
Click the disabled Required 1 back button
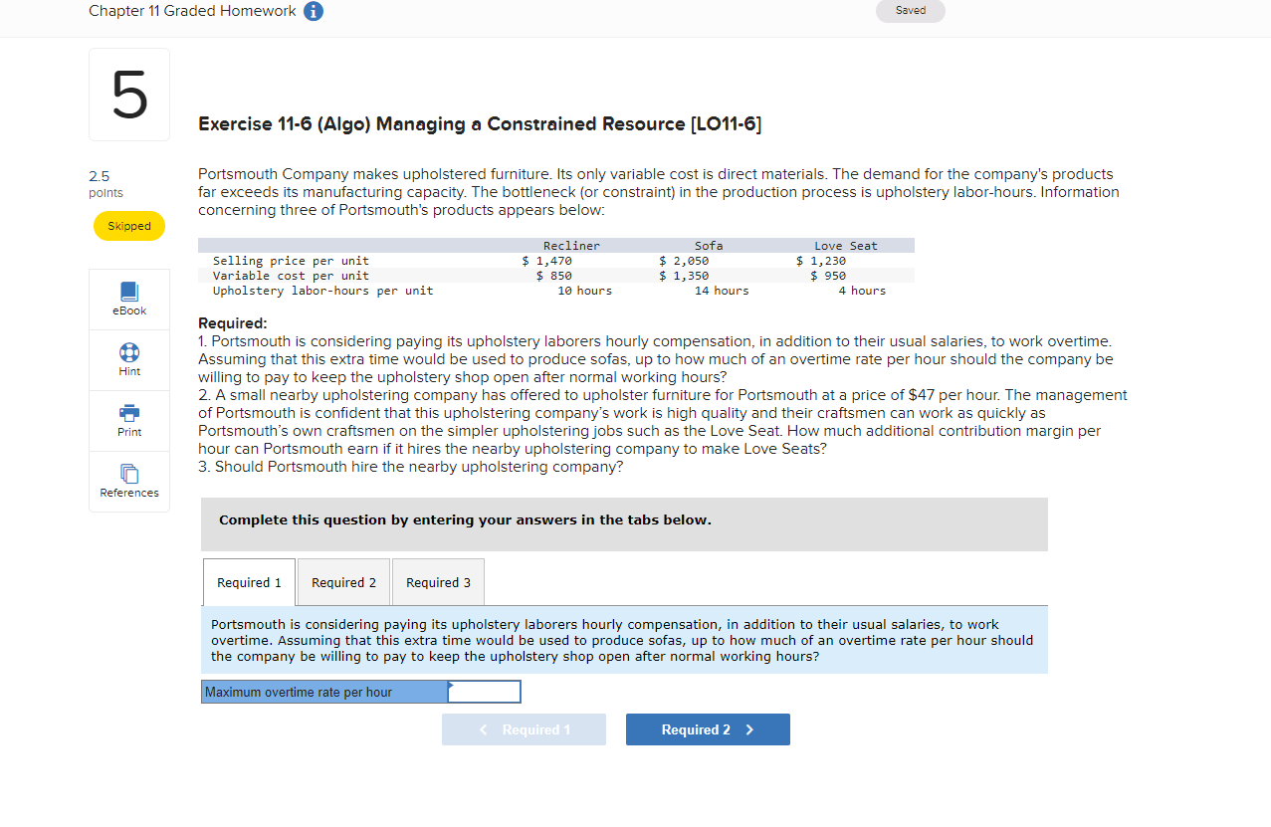tap(524, 729)
